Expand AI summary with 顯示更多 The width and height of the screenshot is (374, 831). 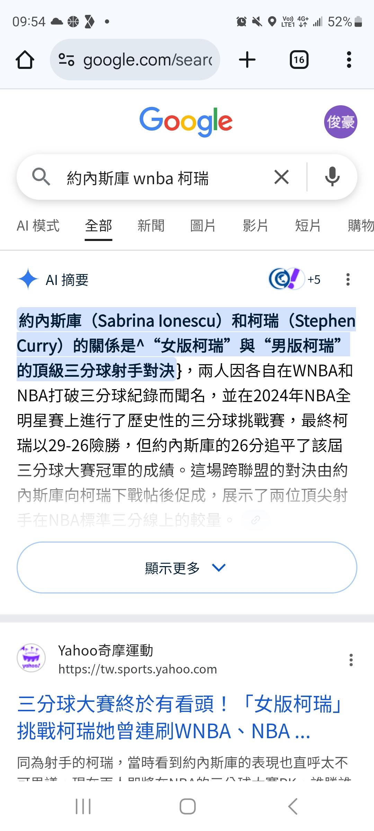point(187,568)
